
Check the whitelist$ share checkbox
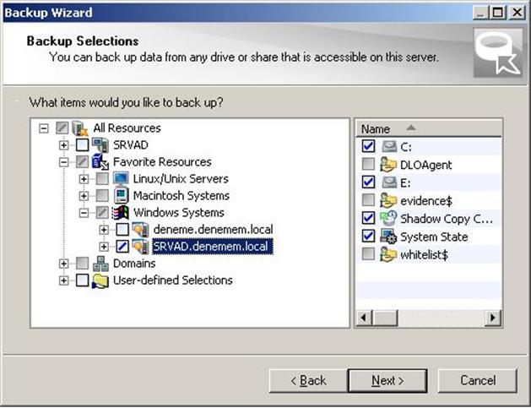368,253
